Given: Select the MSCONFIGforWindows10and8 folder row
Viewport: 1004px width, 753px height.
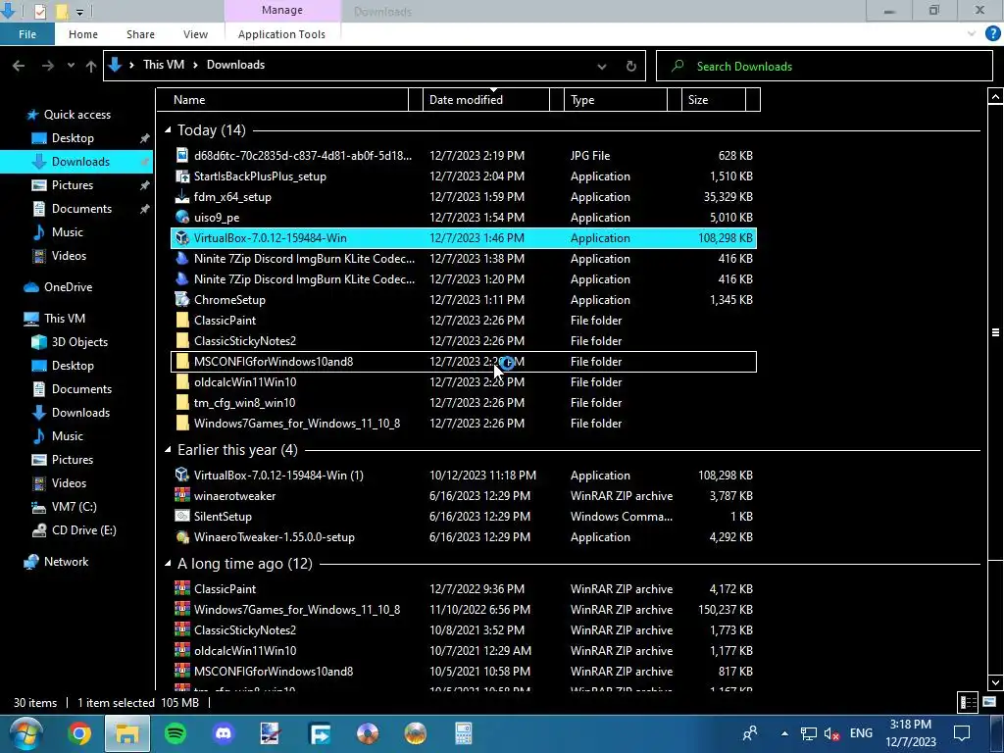Looking at the screenshot, I should tap(464, 361).
